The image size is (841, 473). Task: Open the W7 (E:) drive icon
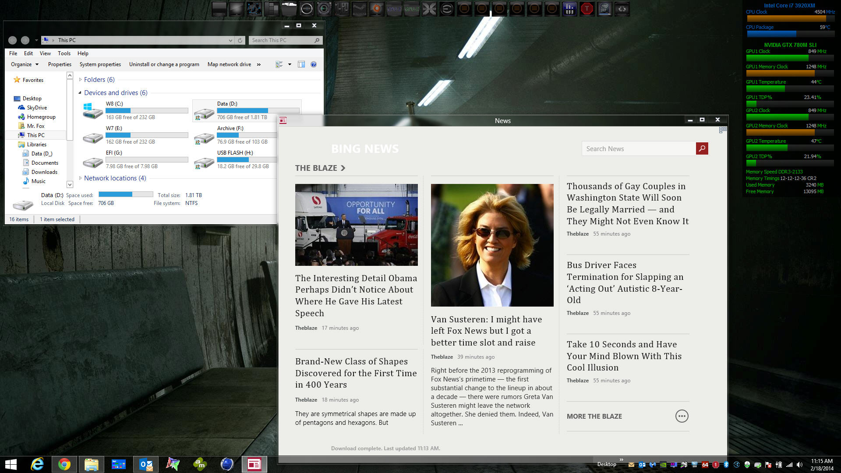click(x=93, y=137)
